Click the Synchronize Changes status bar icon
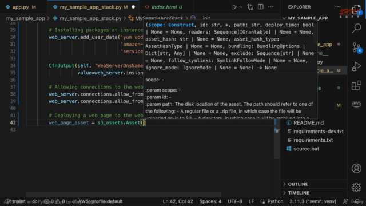The height and width of the screenshot is (206, 366). [34, 201]
